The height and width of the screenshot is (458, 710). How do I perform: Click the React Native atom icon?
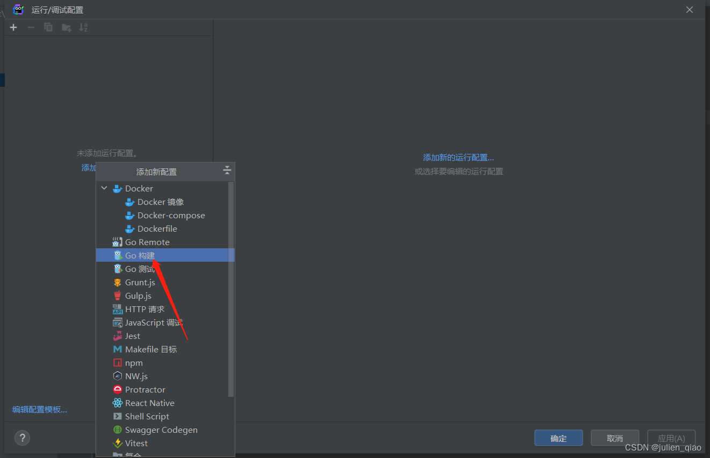pyautogui.click(x=117, y=403)
